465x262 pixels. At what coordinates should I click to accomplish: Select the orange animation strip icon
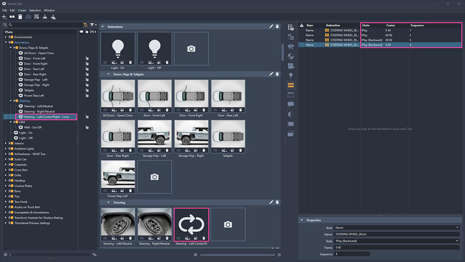(291, 85)
